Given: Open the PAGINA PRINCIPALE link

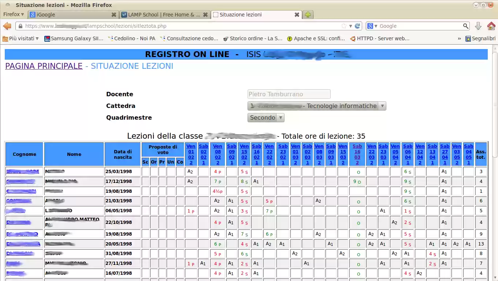Looking at the screenshot, I should pyautogui.click(x=44, y=66).
